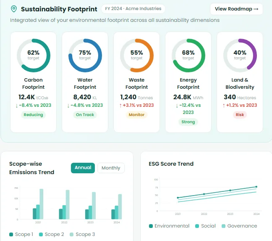The width and height of the screenshot is (272, 241).
Task: Click the Reducing status badge
Action: (33, 115)
